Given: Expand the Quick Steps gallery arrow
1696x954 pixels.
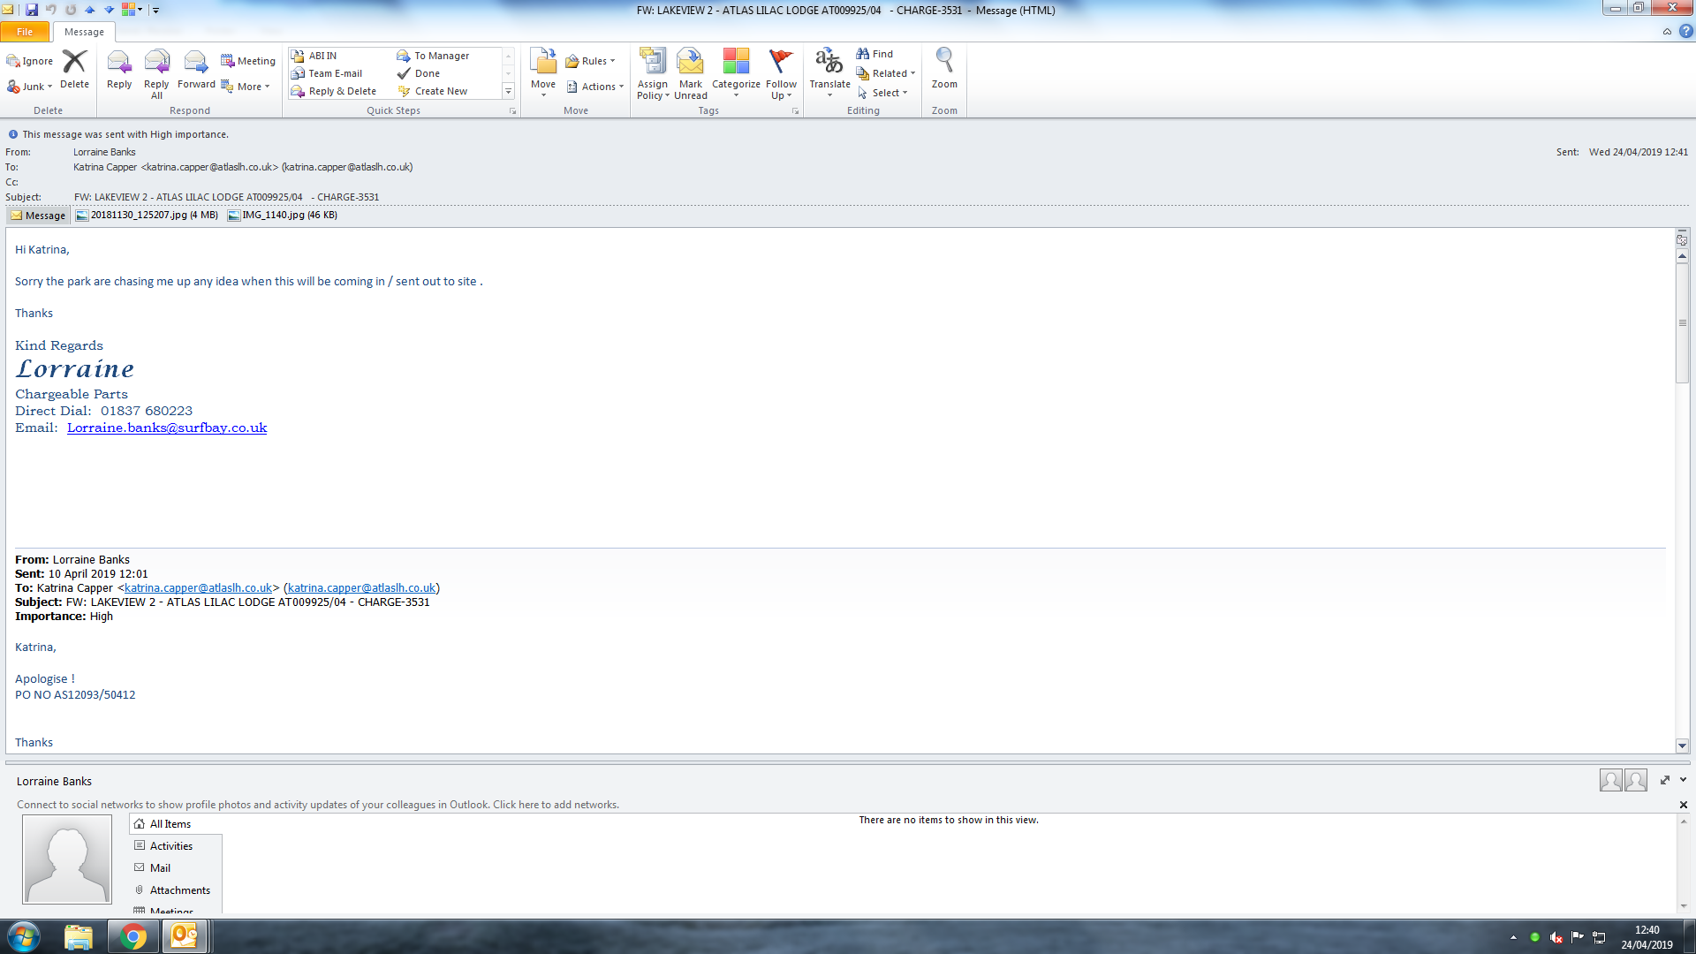Looking at the screenshot, I should click(x=508, y=92).
